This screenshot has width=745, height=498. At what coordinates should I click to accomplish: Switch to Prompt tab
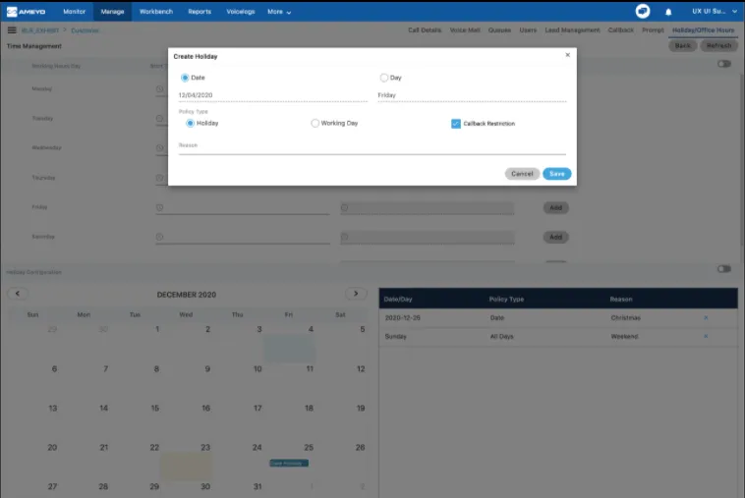pos(653,29)
